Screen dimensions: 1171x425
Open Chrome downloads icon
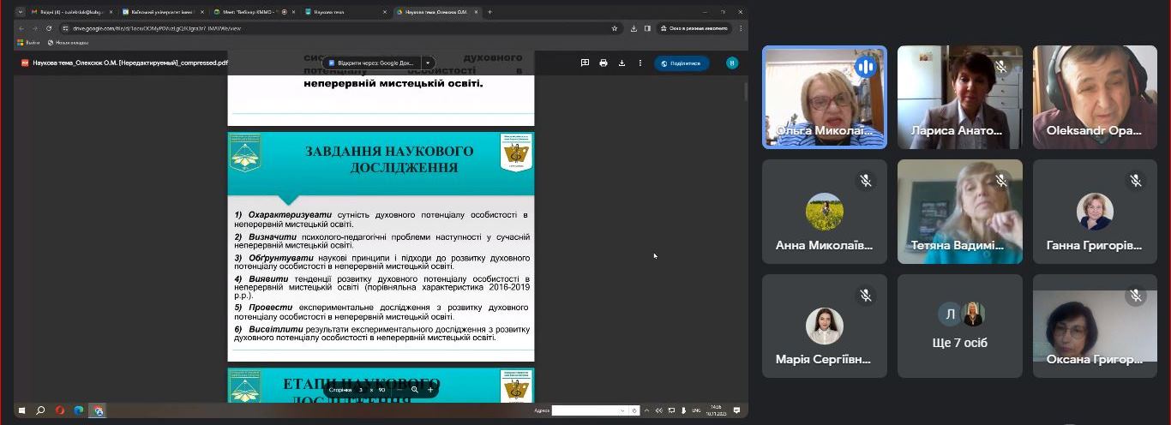click(x=634, y=28)
